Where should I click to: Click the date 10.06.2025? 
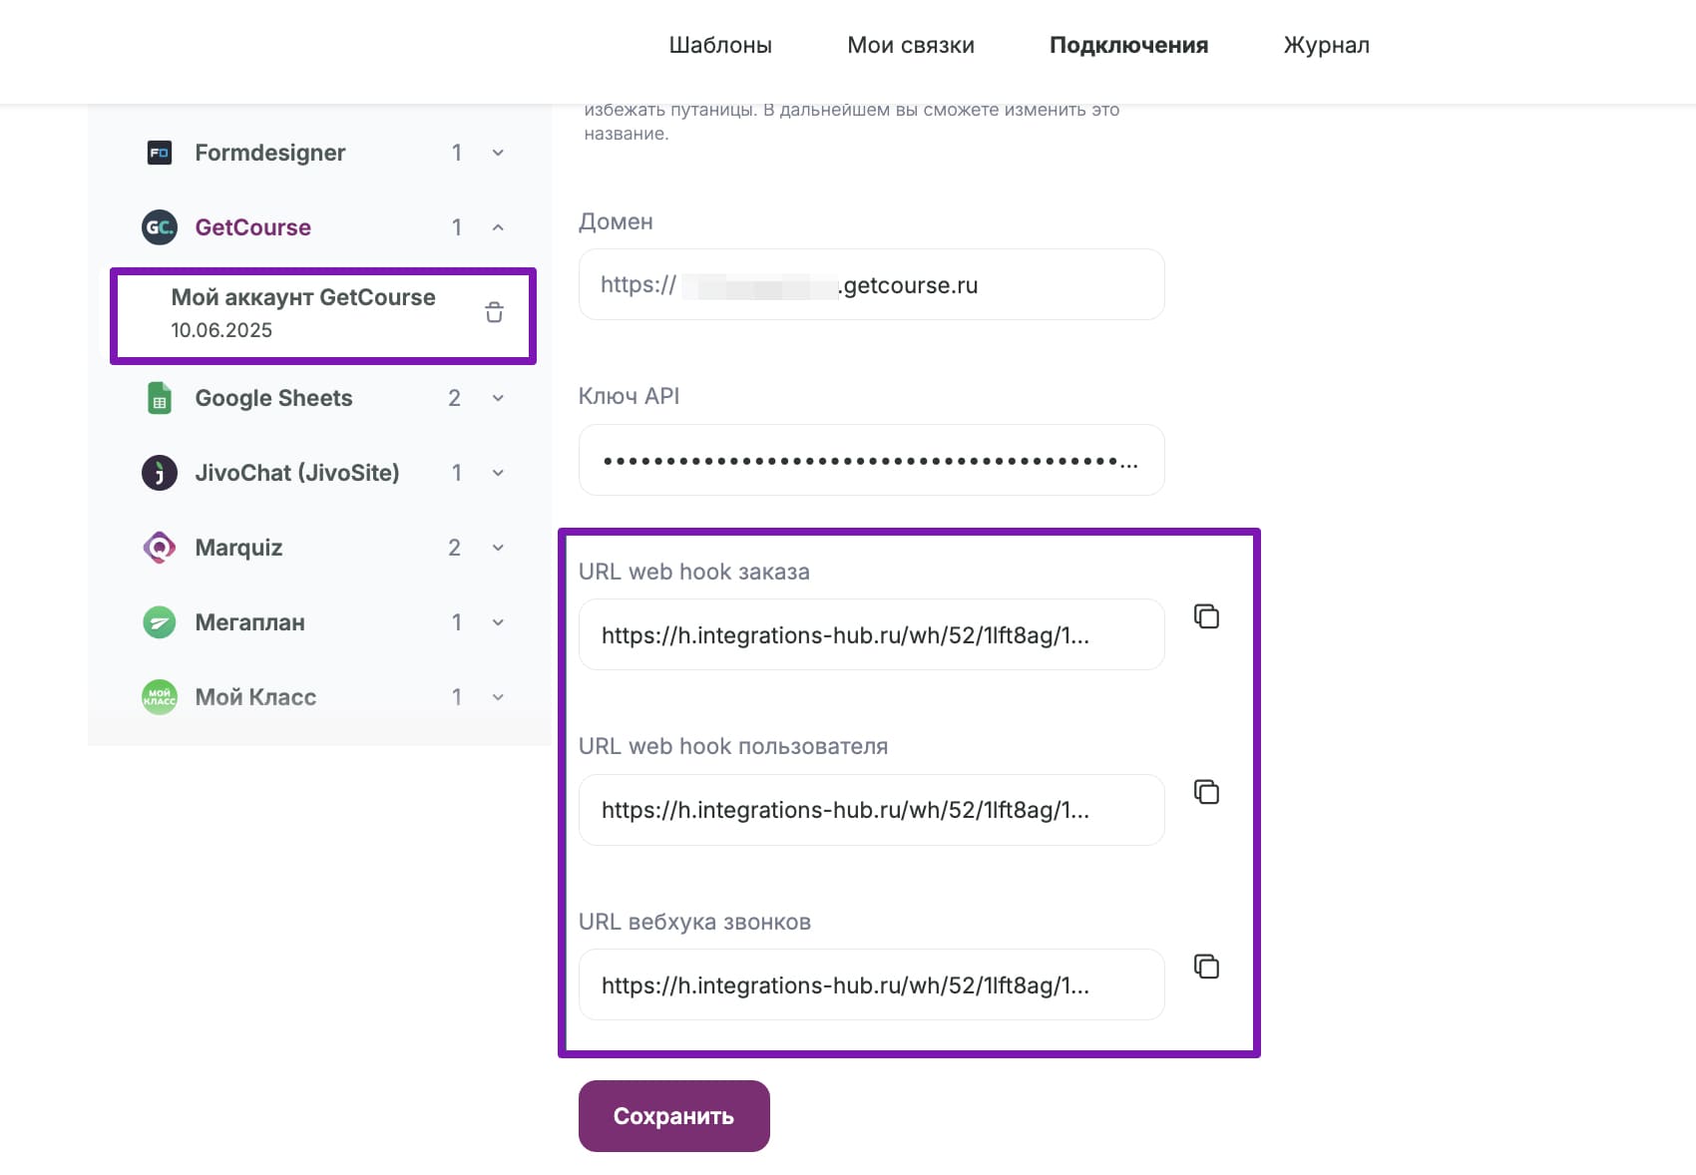point(221,330)
